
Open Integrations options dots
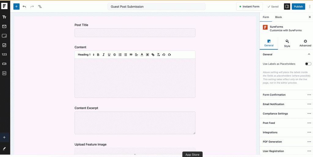point(309,132)
